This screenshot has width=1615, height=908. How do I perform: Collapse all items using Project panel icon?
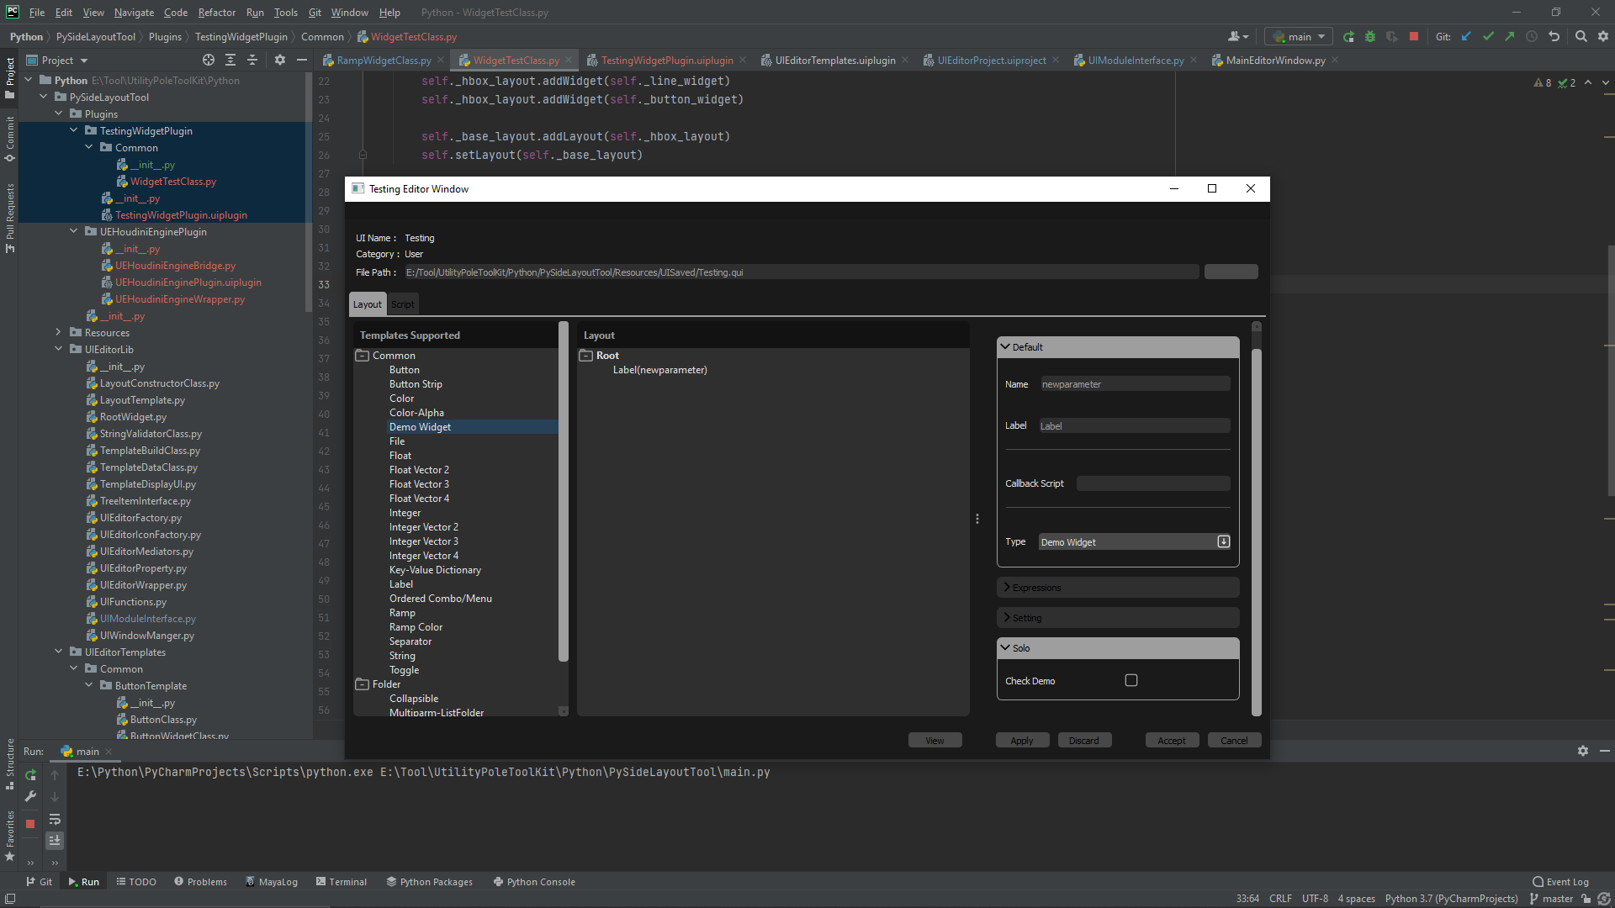(252, 61)
